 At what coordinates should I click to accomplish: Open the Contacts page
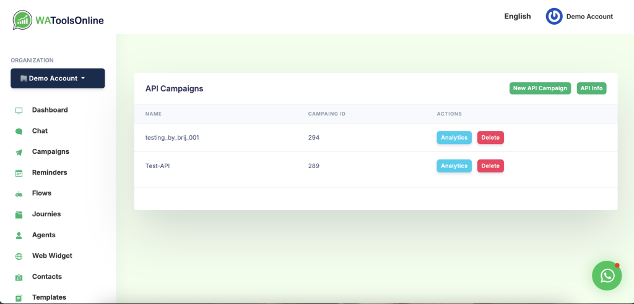click(47, 277)
